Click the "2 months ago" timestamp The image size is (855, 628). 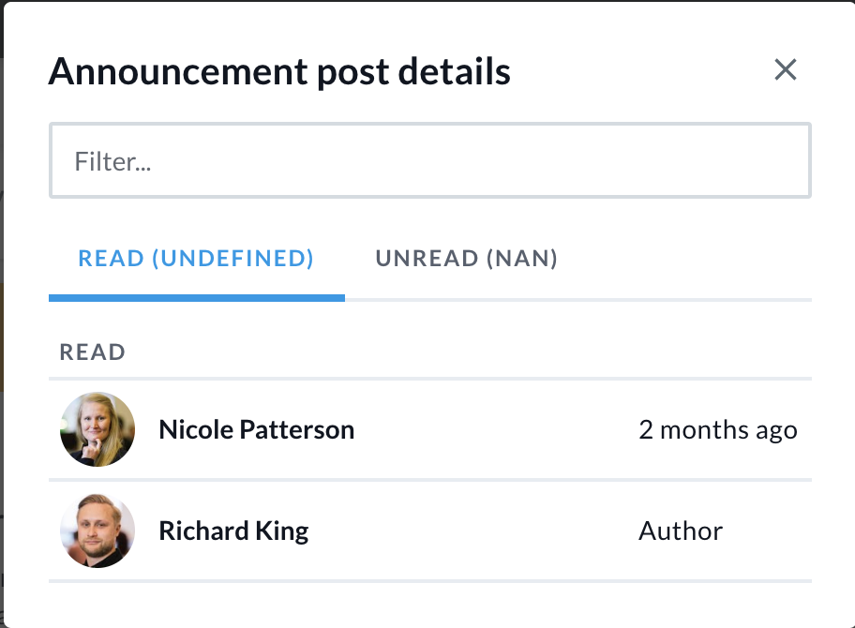pyautogui.click(x=717, y=430)
